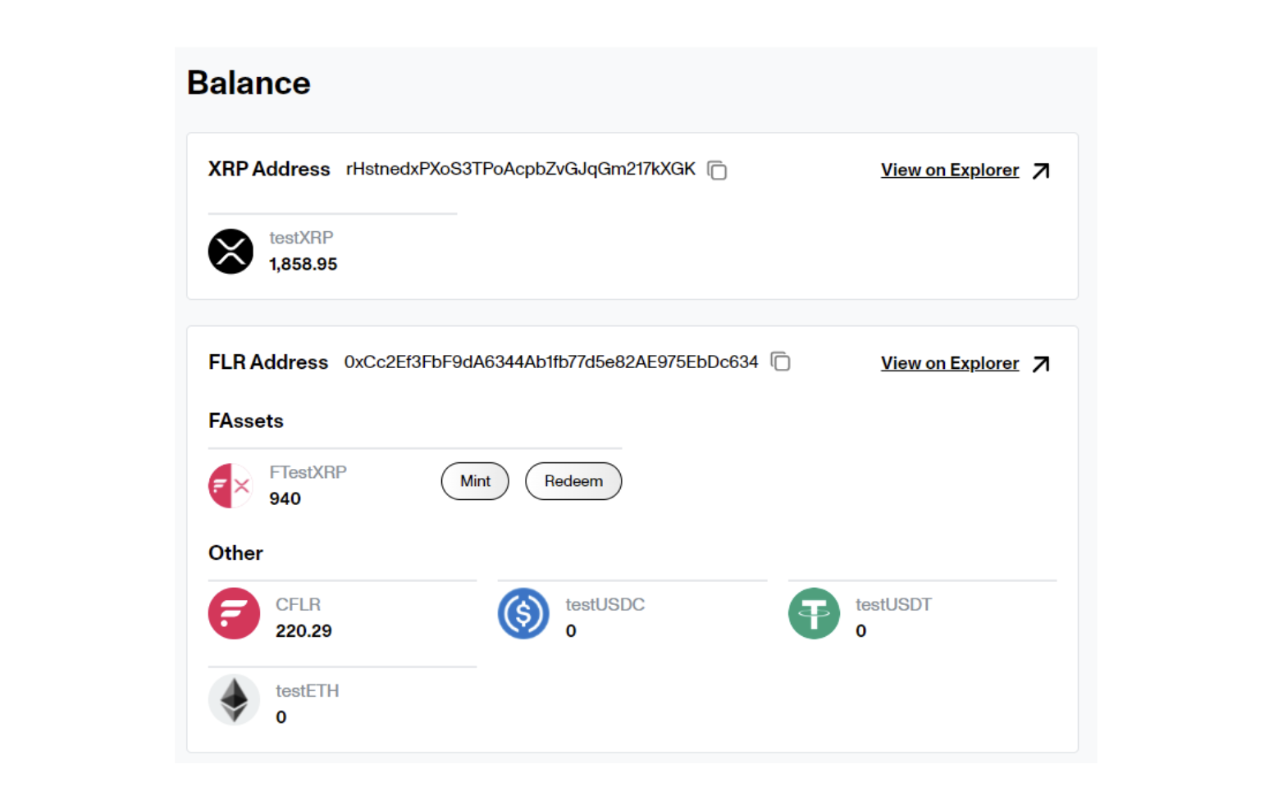
Task: Click the CFLR Flare logo icon
Action: pyautogui.click(x=234, y=614)
